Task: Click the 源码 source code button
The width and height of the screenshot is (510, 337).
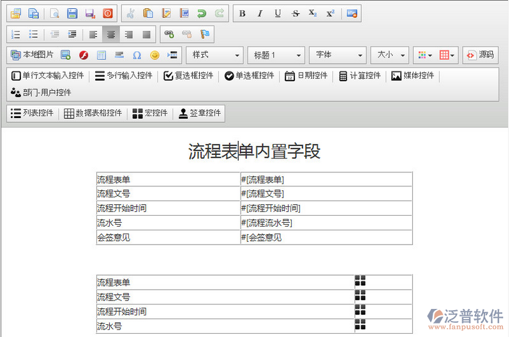Action: (x=480, y=56)
